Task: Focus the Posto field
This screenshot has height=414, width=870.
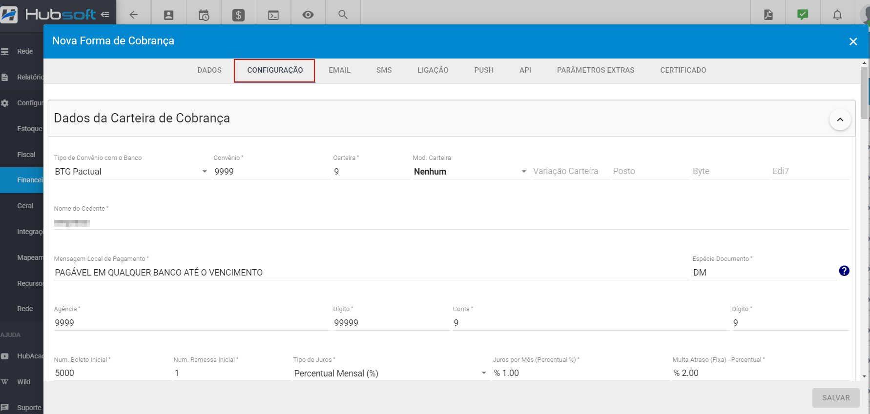Action: tap(650, 172)
